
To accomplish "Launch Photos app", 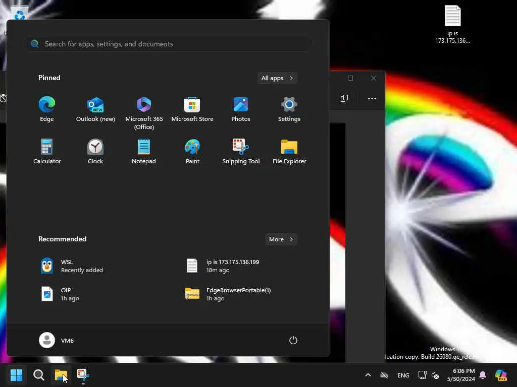I will 241,109.
